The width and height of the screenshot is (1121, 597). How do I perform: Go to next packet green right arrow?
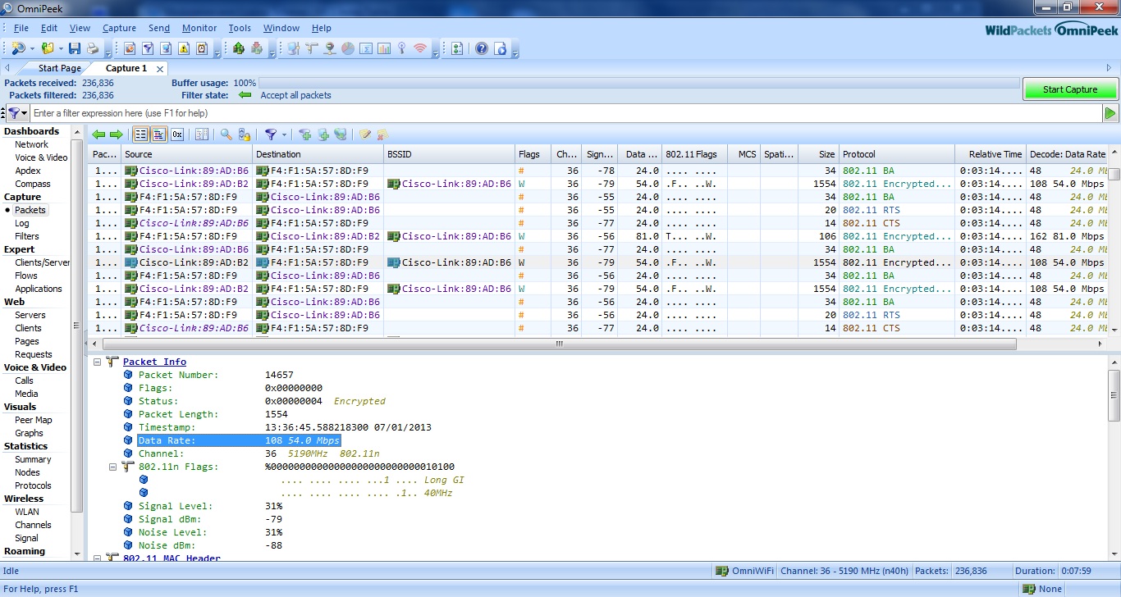pyautogui.click(x=117, y=134)
